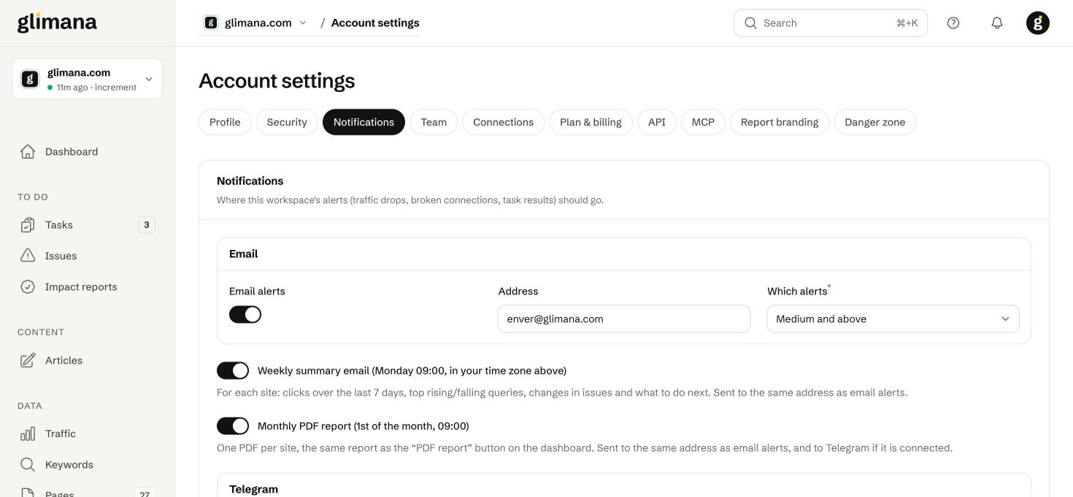Switch to the Security tab

click(287, 122)
